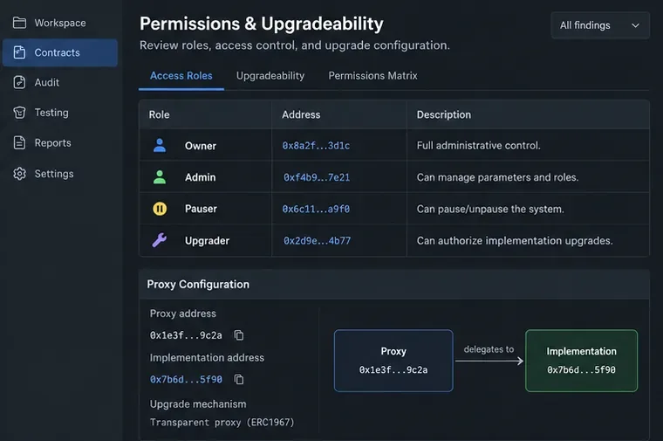Click the green Implementation diagram box
Screen dimensions: 663x441
click(x=581, y=361)
